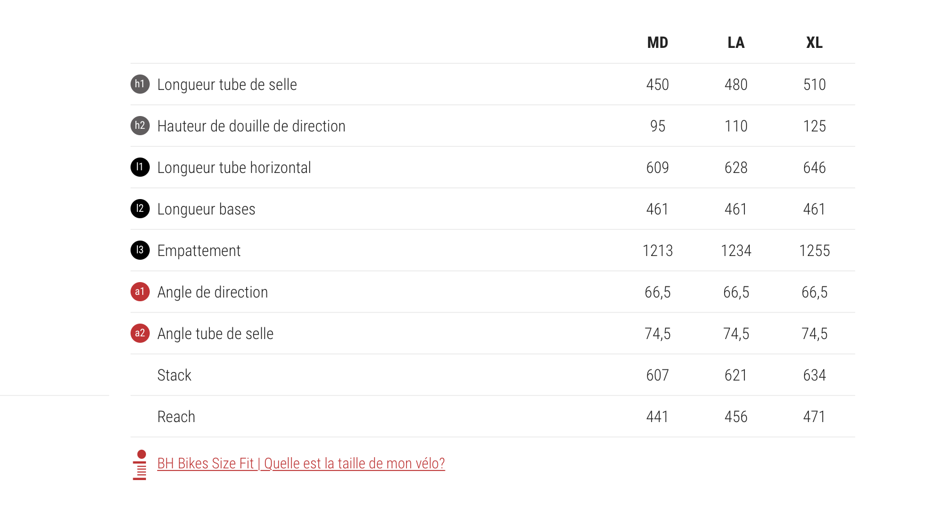Click the Hauteur de douille de direction label
The width and height of the screenshot is (925, 520).
pyautogui.click(x=251, y=126)
